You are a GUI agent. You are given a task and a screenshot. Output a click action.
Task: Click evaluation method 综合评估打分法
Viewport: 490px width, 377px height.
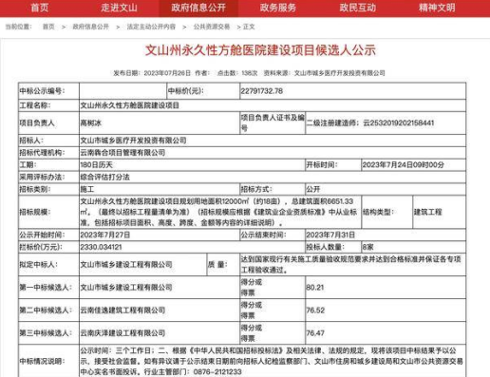[x=105, y=177]
